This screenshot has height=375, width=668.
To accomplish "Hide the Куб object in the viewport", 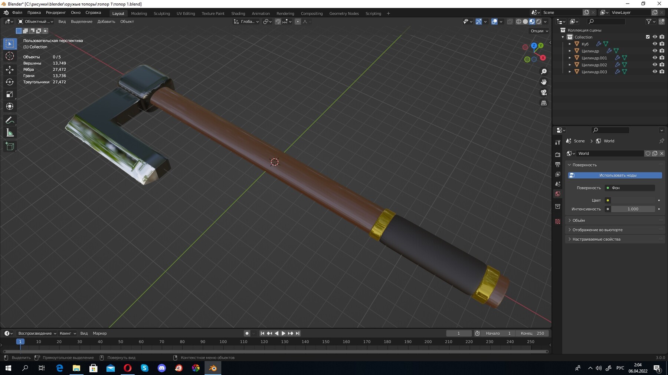I will pyautogui.click(x=655, y=44).
